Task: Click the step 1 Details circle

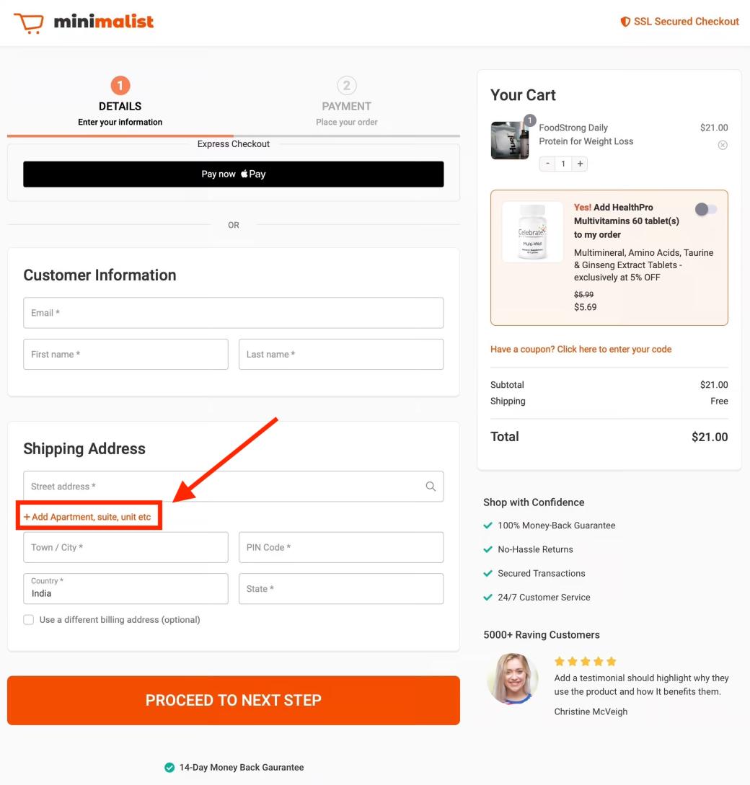Action: click(x=120, y=87)
